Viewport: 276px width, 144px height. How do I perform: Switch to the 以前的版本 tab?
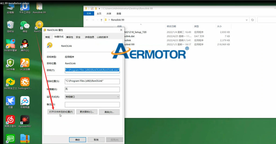102,37
